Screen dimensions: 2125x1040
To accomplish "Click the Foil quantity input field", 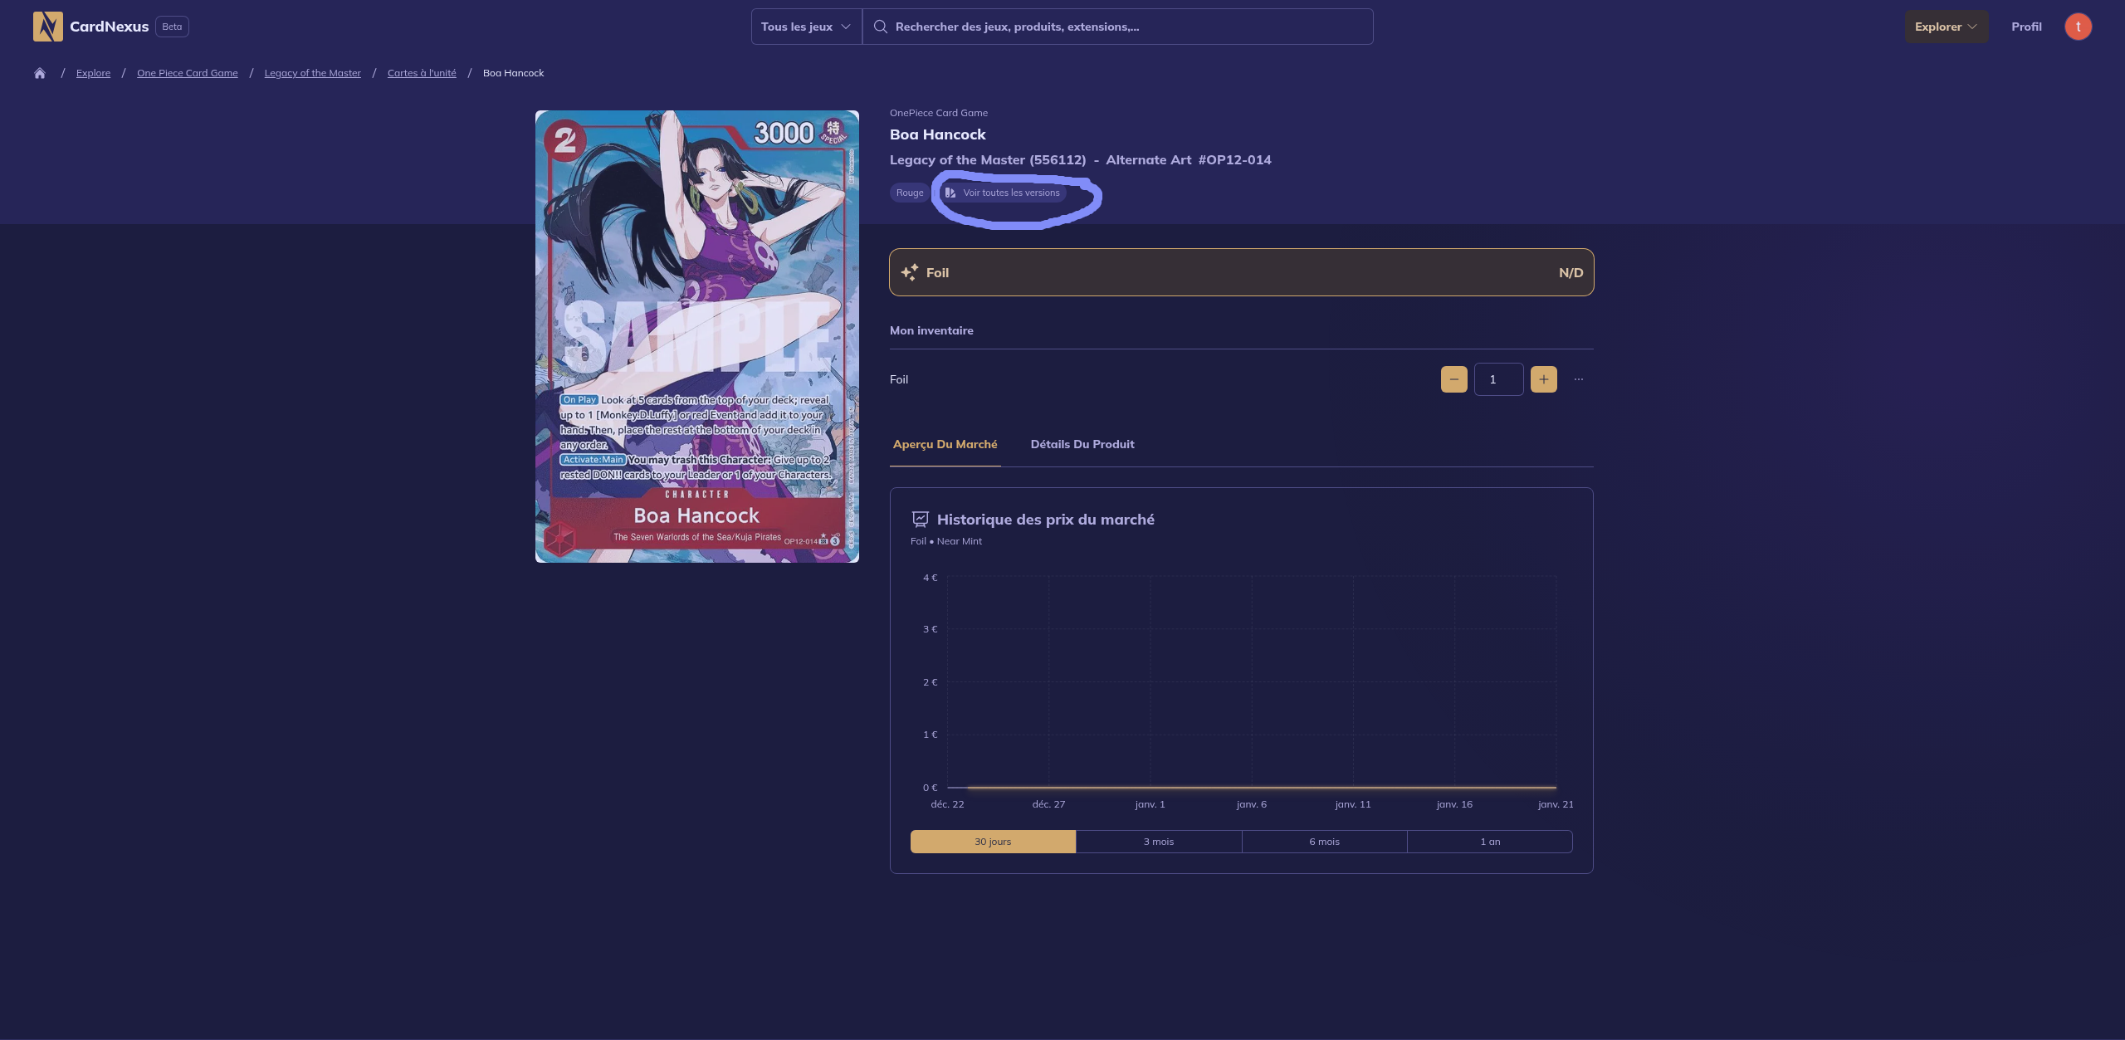I will (x=1497, y=379).
